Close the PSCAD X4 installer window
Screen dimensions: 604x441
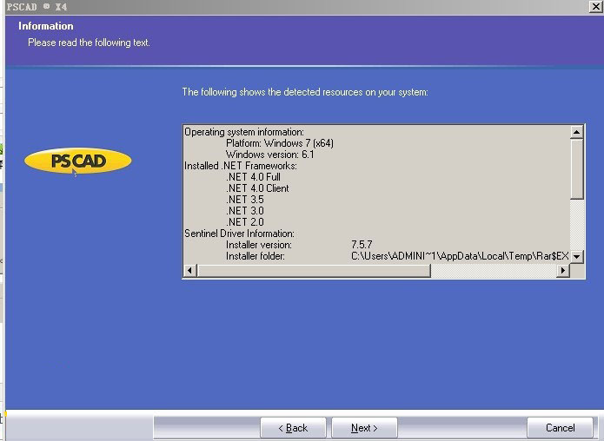595,6
